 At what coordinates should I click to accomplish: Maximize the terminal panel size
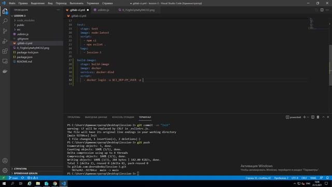[323, 117]
